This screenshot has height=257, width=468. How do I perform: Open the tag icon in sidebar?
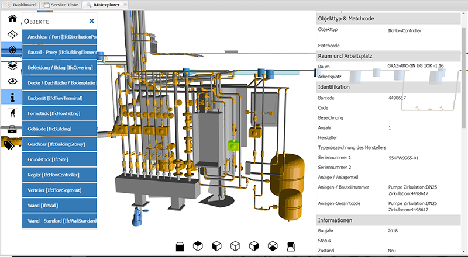click(9, 145)
